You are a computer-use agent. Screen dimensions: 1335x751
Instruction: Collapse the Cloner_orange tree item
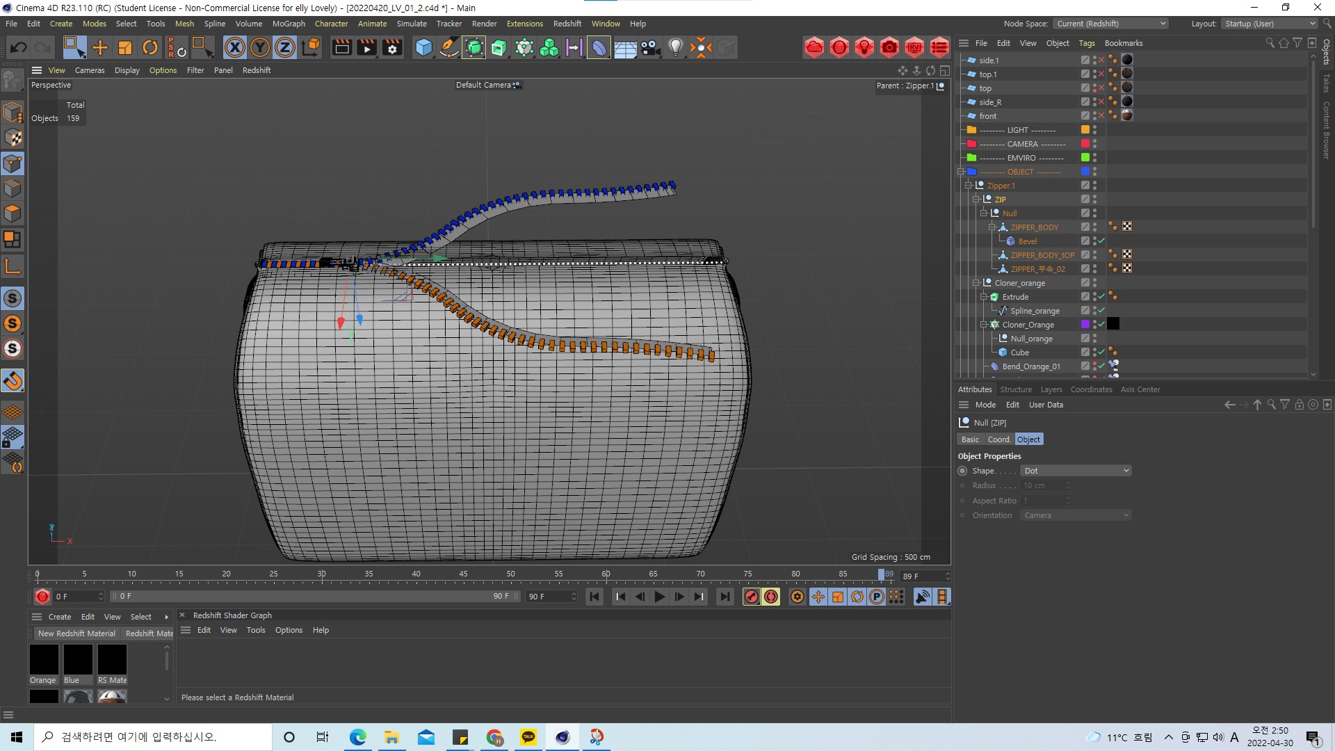[976, 283]
